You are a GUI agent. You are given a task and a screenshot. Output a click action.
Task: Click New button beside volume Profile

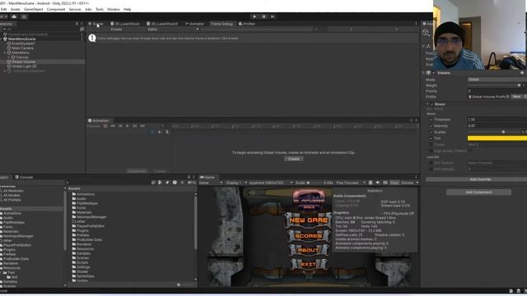(x=516, y=97)
